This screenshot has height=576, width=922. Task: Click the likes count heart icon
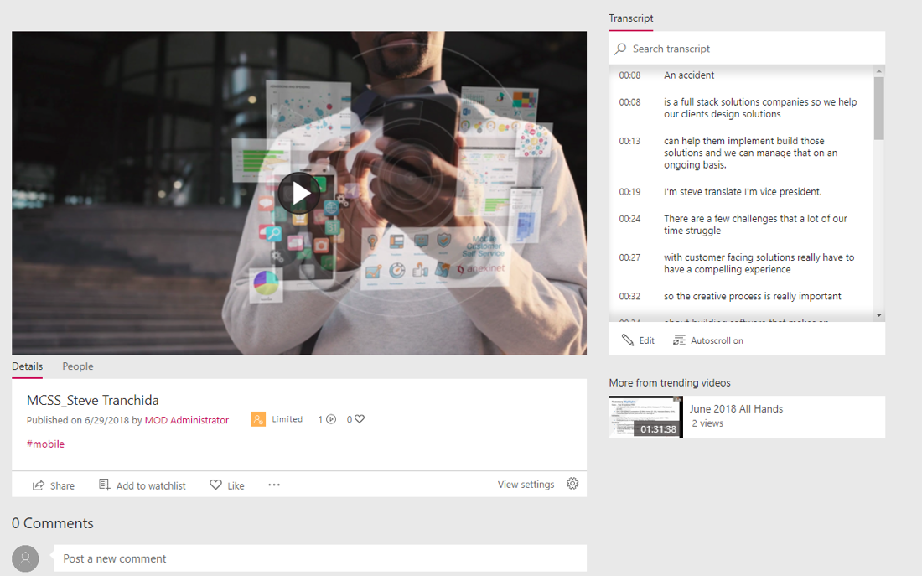(360, 419)
